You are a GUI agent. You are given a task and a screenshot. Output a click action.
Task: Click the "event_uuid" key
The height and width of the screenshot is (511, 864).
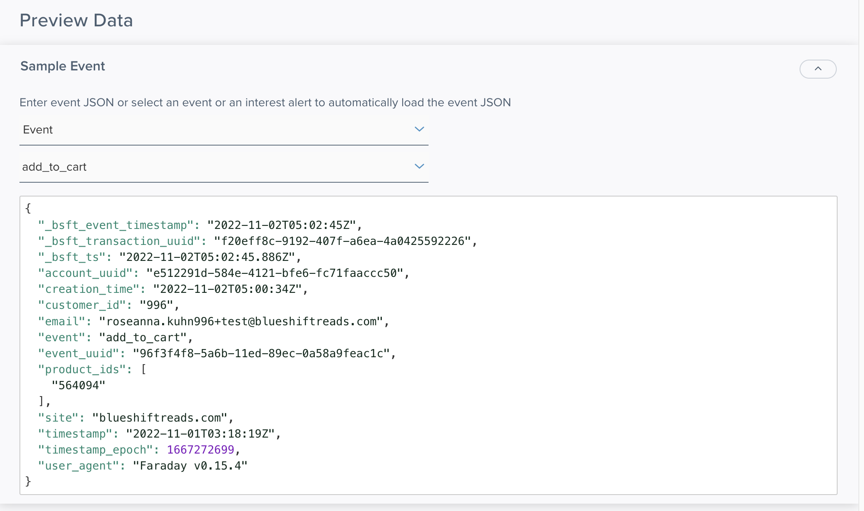tap(78, 353)
